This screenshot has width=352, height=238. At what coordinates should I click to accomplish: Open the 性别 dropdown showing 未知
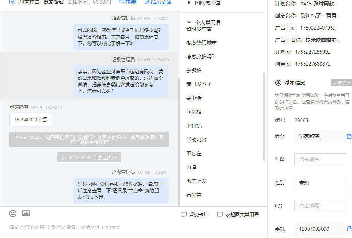tap(320, 183)
